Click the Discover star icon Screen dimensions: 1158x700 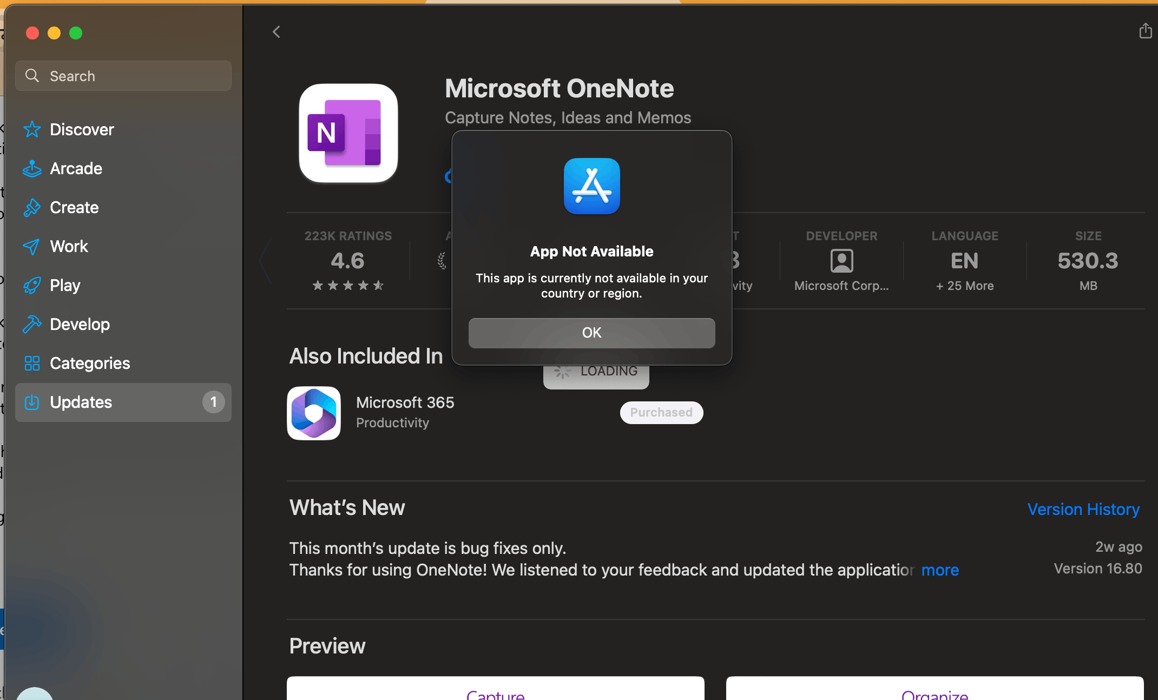point(32,129)
